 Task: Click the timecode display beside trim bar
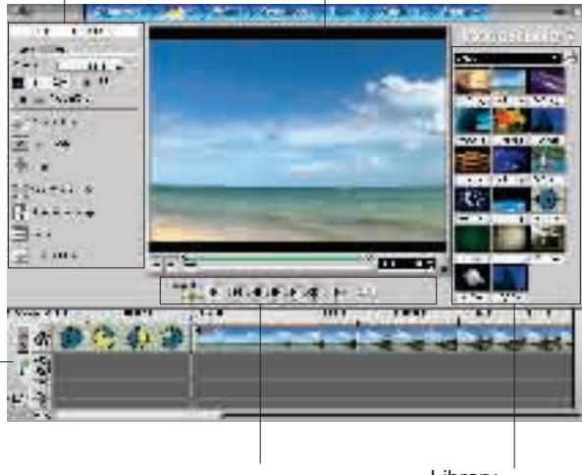point(406,263)
